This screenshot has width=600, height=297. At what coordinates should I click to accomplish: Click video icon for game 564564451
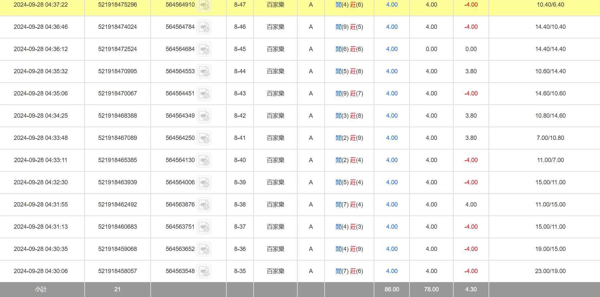tap(204, 94)
